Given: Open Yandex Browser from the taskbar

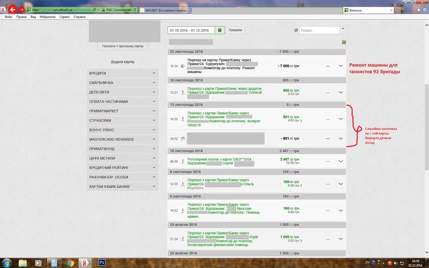Looking at the screenshot, I should [x=85, y=263].
